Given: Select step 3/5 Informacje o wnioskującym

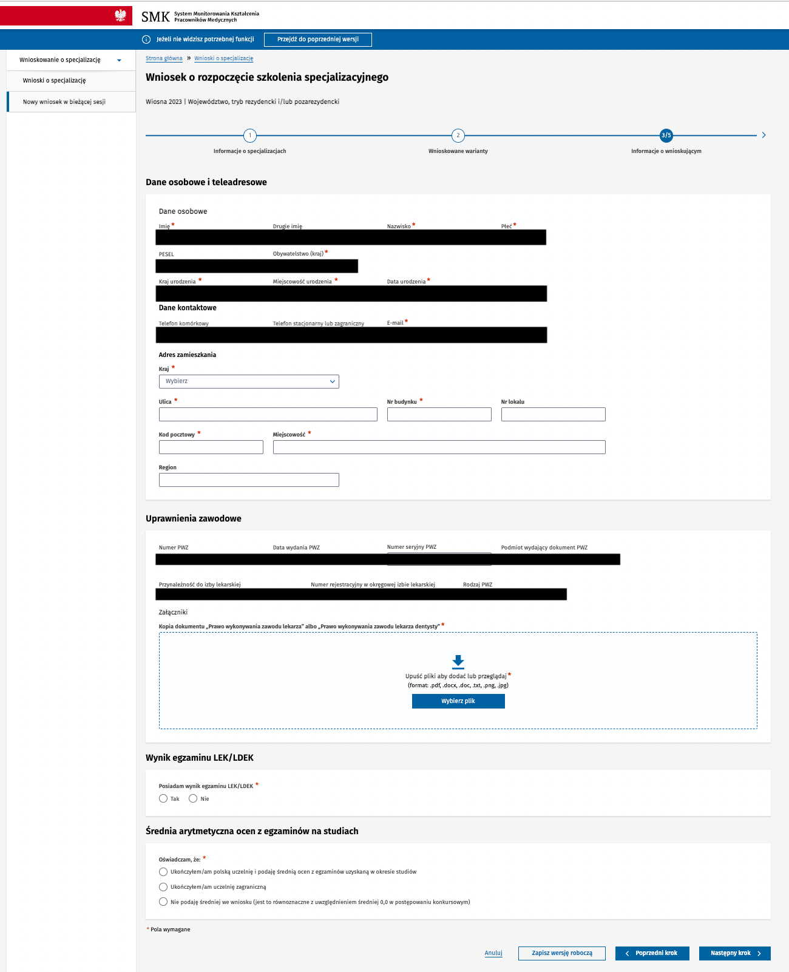Looking at the screenshot, I should (666, 135).
